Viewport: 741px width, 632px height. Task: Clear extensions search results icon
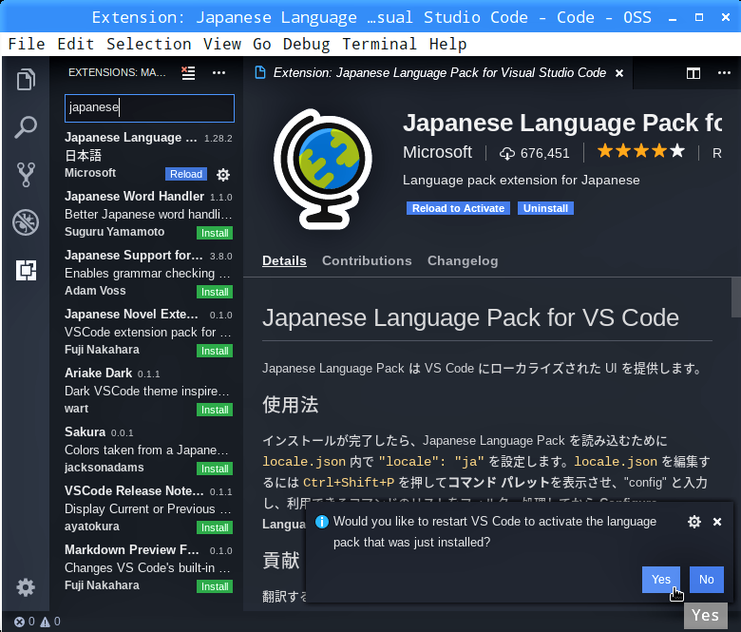point(188,73)
